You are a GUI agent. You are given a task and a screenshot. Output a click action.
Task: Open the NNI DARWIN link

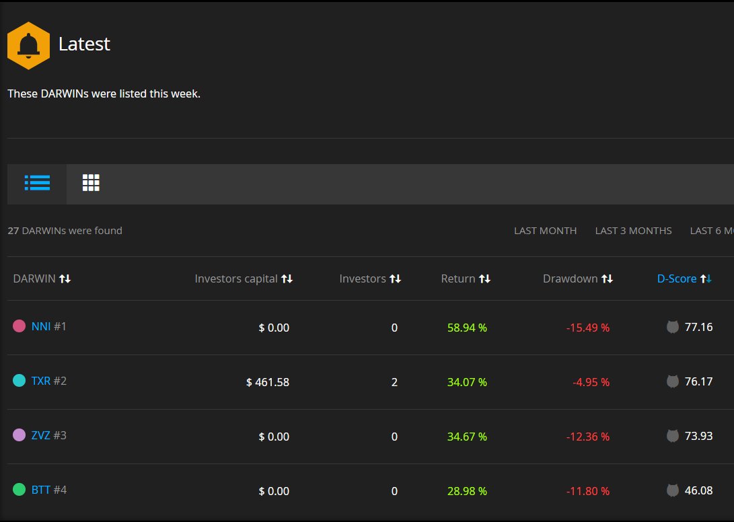coord(41,326)
